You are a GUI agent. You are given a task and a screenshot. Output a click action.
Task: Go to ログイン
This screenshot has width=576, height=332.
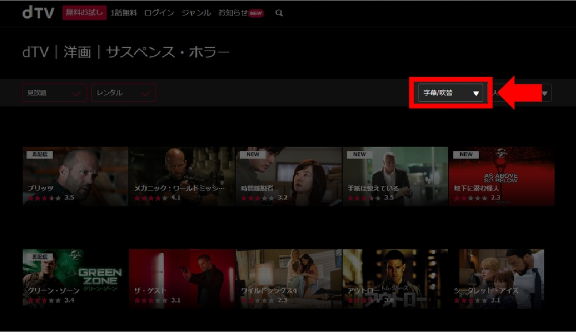(159, 13)
